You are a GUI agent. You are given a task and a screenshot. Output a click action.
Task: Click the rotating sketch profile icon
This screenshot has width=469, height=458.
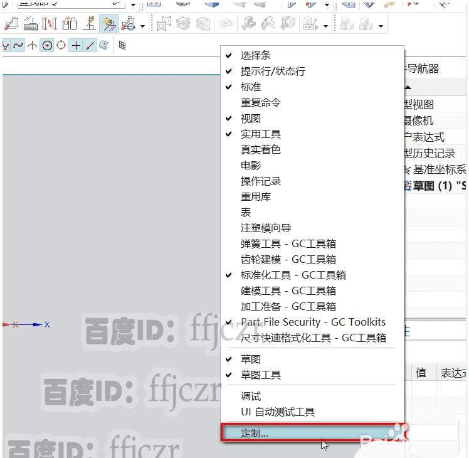70,24
